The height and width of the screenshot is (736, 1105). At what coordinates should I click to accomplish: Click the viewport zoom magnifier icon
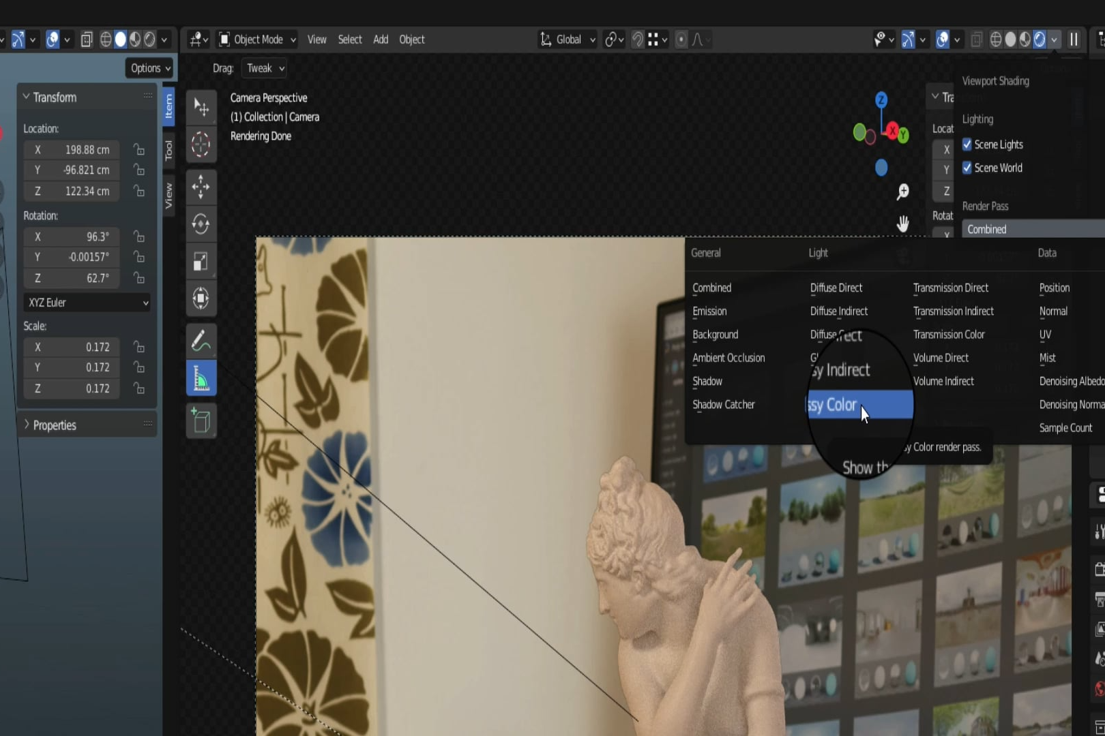pyautogui.click(x=902, y=192)
